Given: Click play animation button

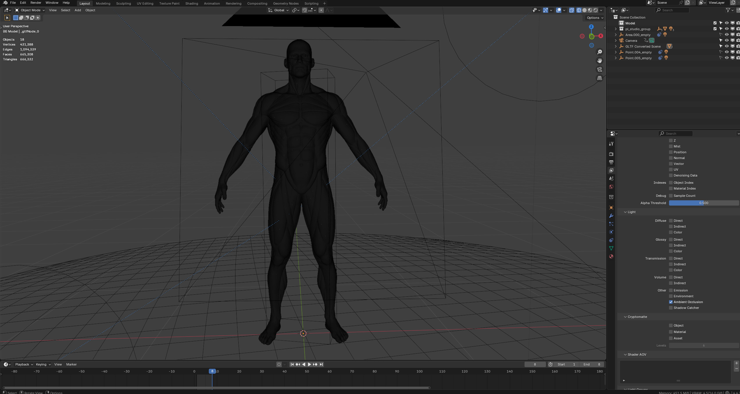Looking at the screenshot, I should click(x=309, y=364).
